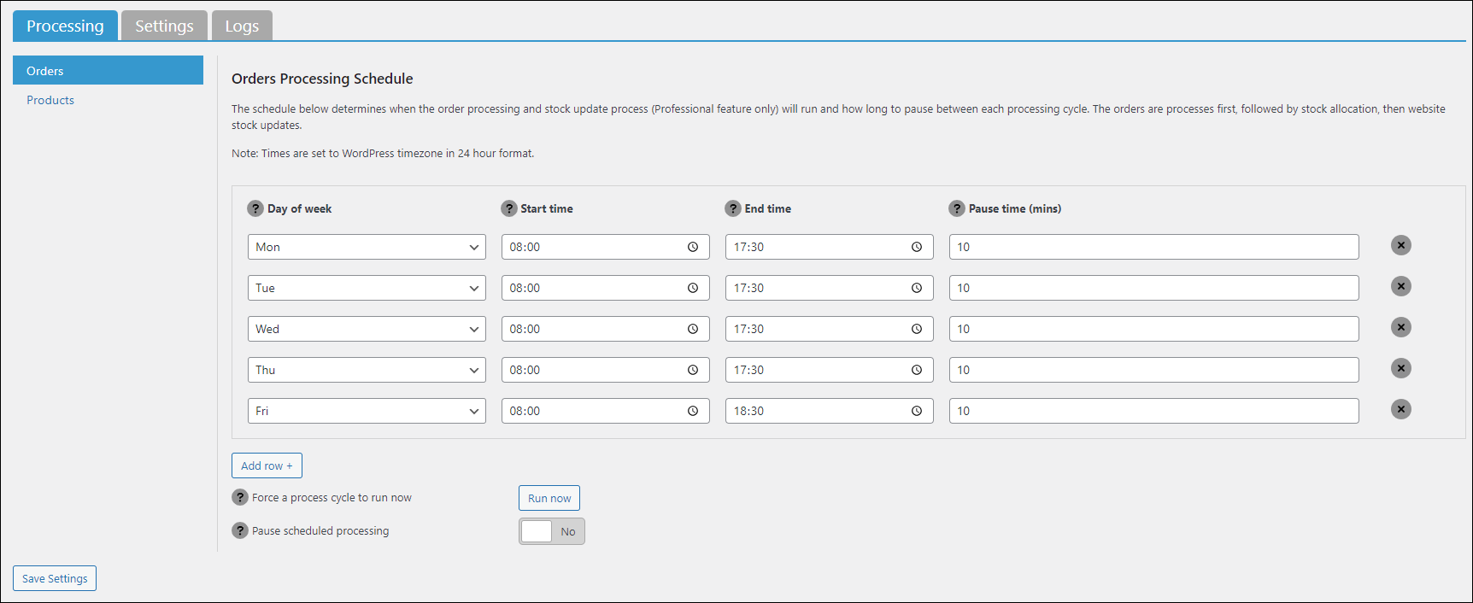Click the Orders Processing Schedule heading

pos(322,79)
